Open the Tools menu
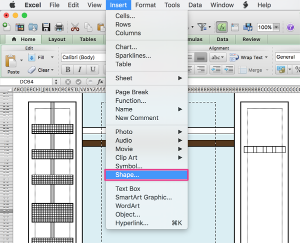Screen dimensions: 300x243 (x=172, y=5)
